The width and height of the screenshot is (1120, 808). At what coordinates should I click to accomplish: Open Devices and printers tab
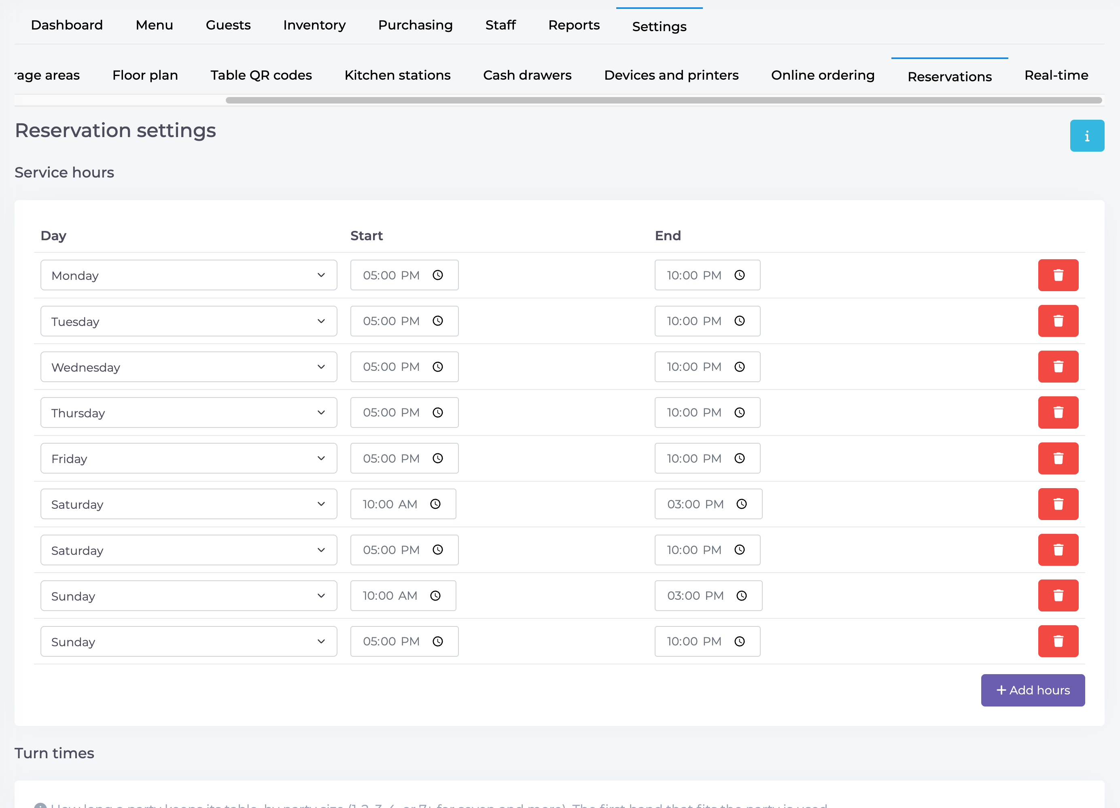click(x=671, y=75)
